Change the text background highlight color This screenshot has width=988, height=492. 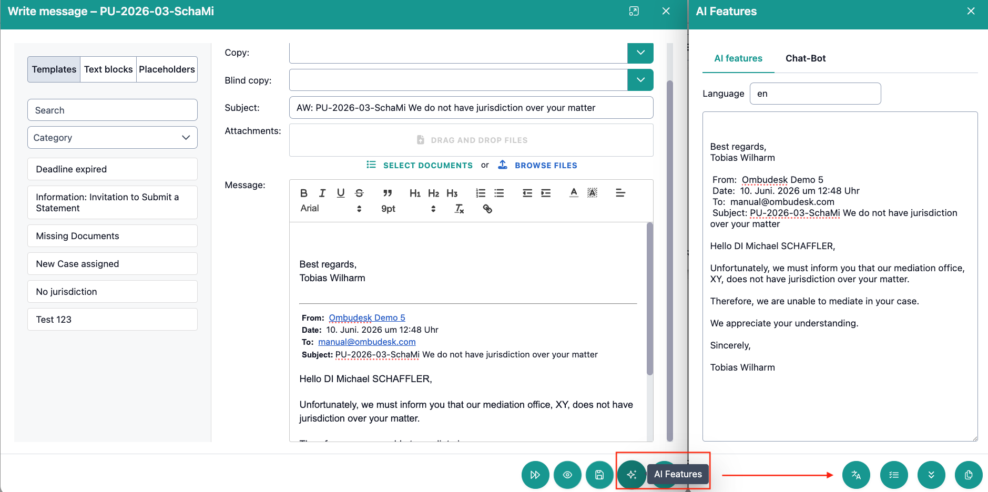pos(592,193)
